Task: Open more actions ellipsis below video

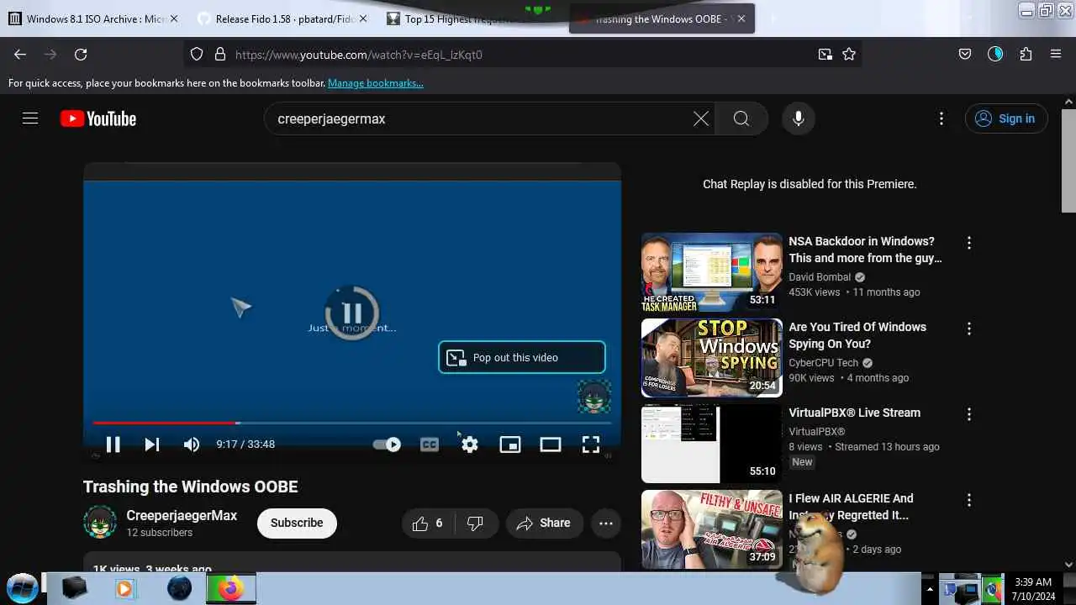Action: [605, 523]
